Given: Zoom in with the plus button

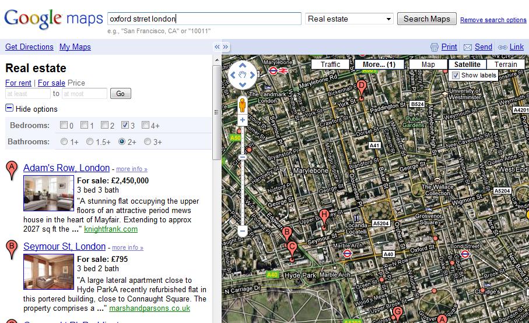Looking at the screenshot, I should point(243,119).
